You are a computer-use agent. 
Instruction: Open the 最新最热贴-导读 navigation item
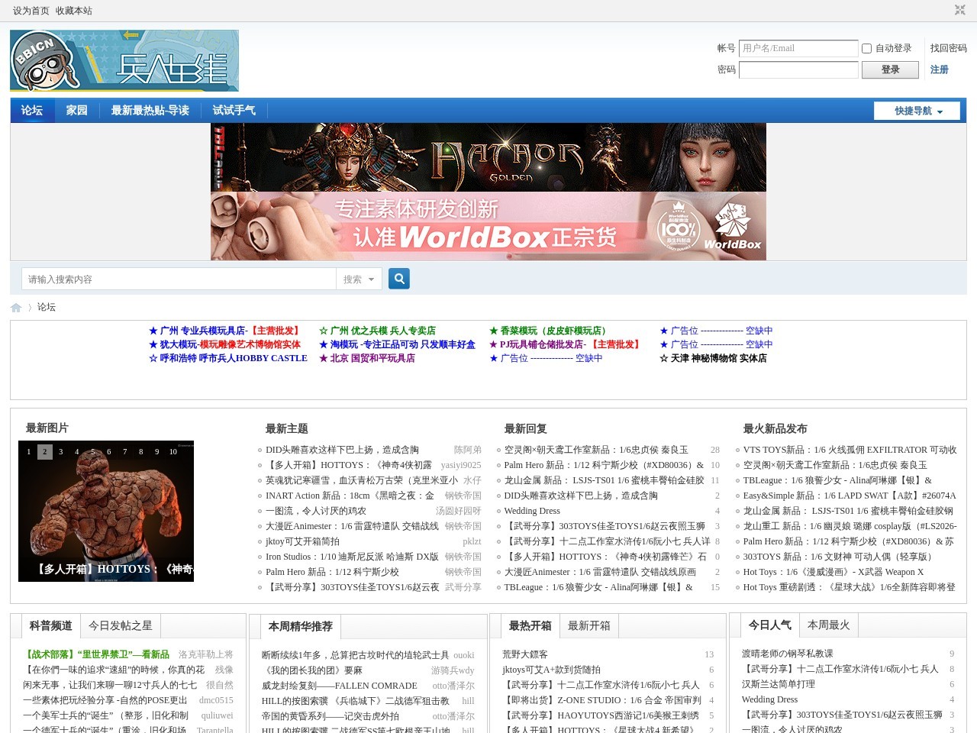pyautogui.click(x=150, y=110)
